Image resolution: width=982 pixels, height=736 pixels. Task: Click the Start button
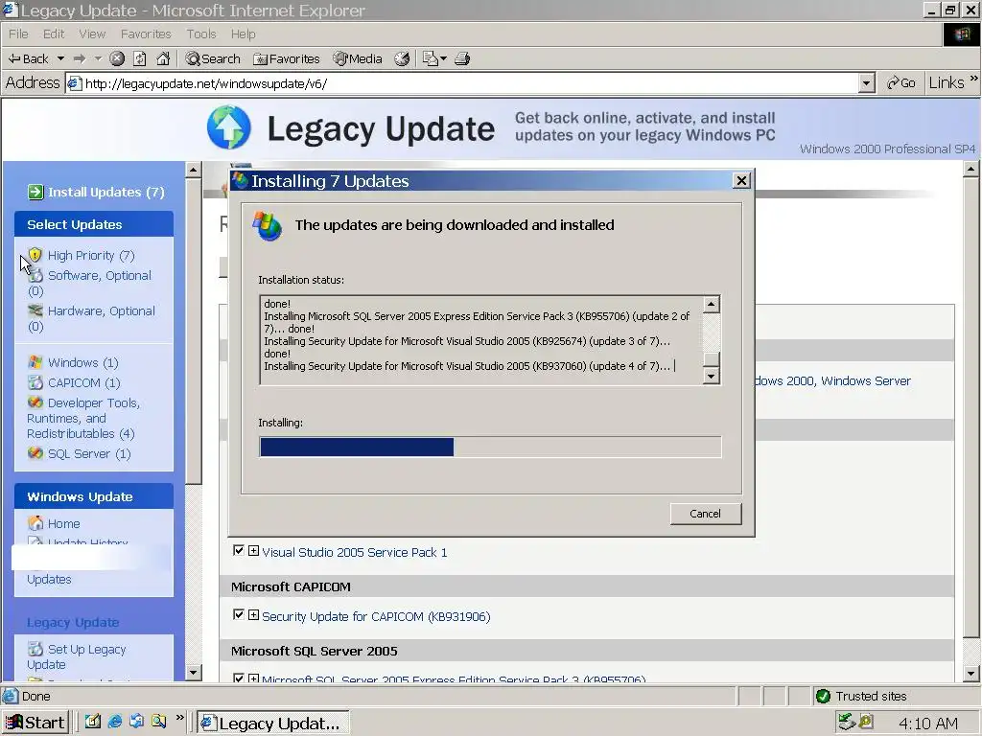click(35, 723)
